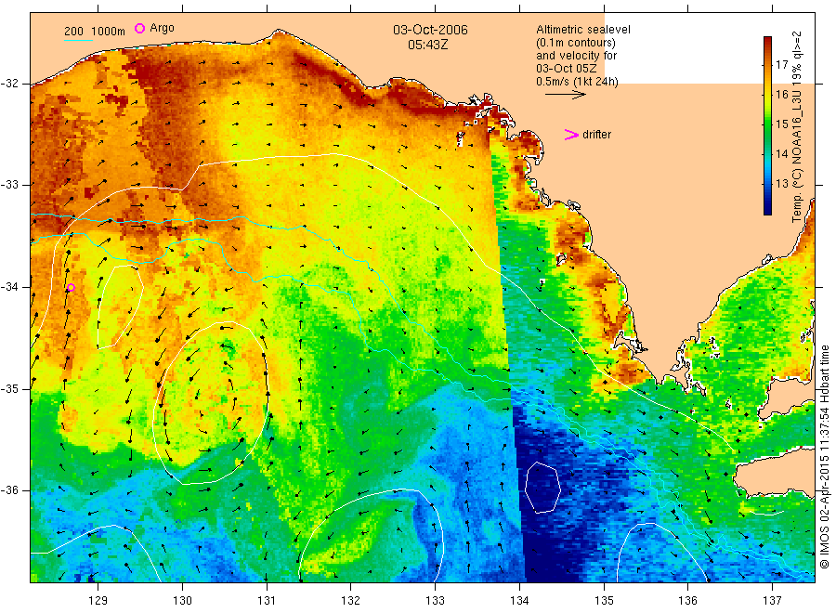Click the IMOS copyright timestamp text

point(825,457)
